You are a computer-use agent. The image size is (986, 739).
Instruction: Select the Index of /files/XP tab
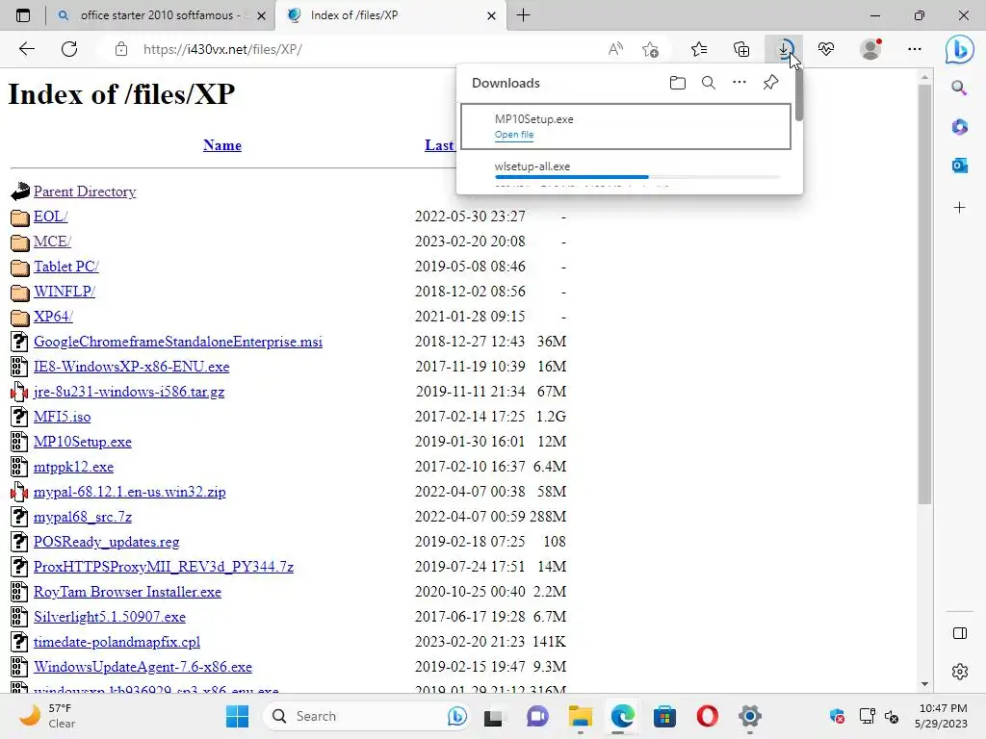point(391,15)
